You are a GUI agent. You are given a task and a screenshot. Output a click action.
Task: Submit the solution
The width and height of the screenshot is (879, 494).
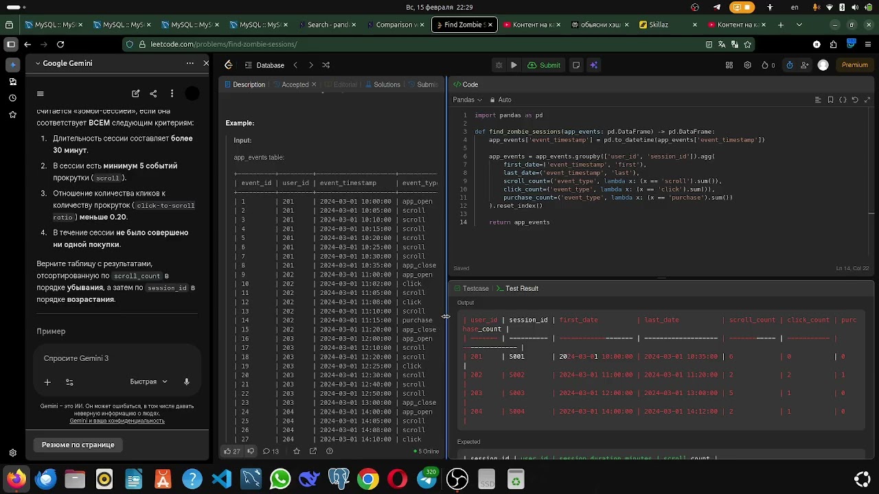544,65
